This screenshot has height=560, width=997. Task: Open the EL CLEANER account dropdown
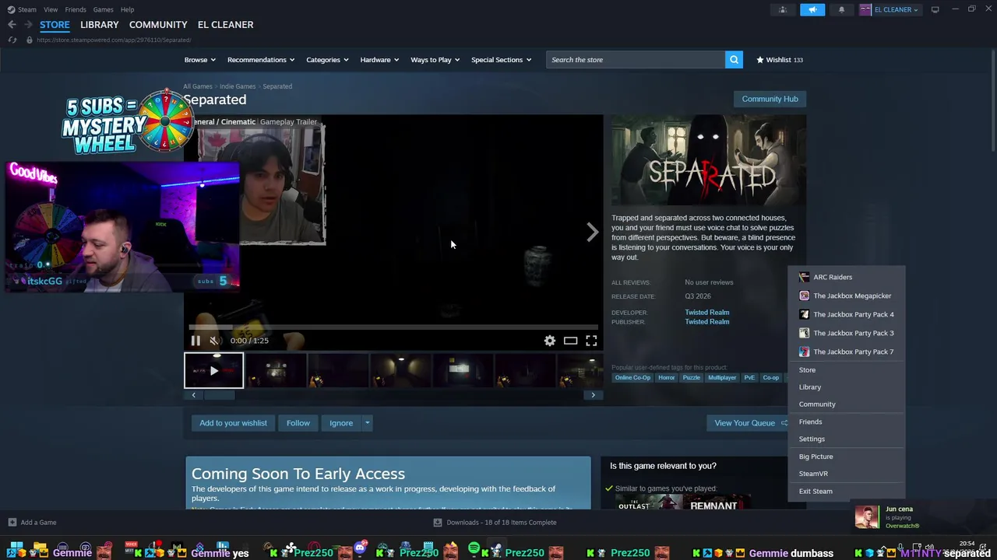pos(897,9)
